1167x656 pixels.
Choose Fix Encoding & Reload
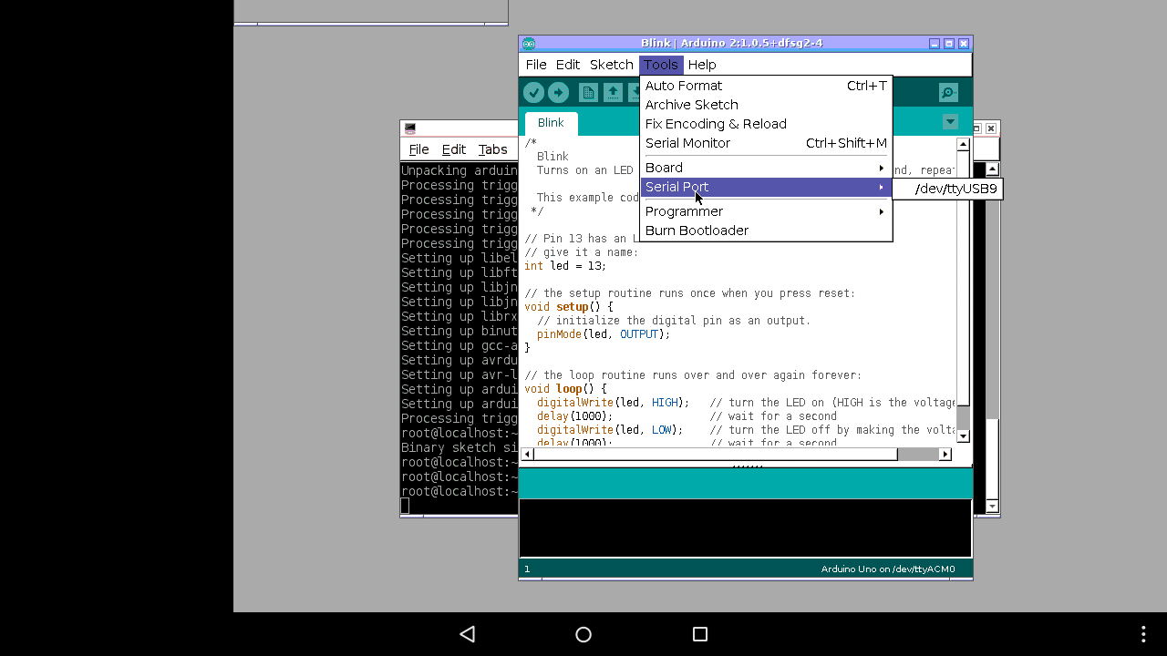766,124
